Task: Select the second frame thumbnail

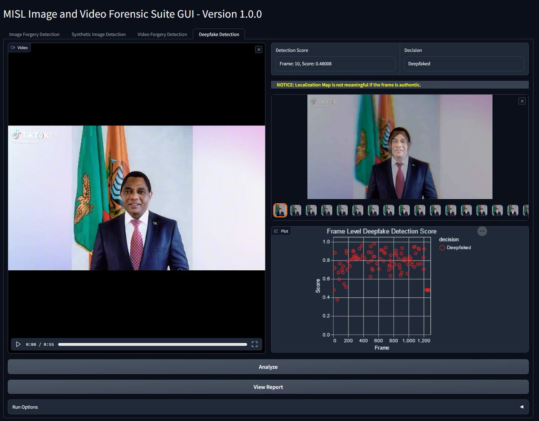Action: [x=296, y=210]
